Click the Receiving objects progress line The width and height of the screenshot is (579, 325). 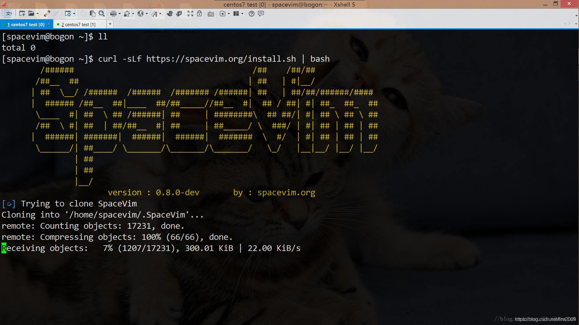click(151, 248)
